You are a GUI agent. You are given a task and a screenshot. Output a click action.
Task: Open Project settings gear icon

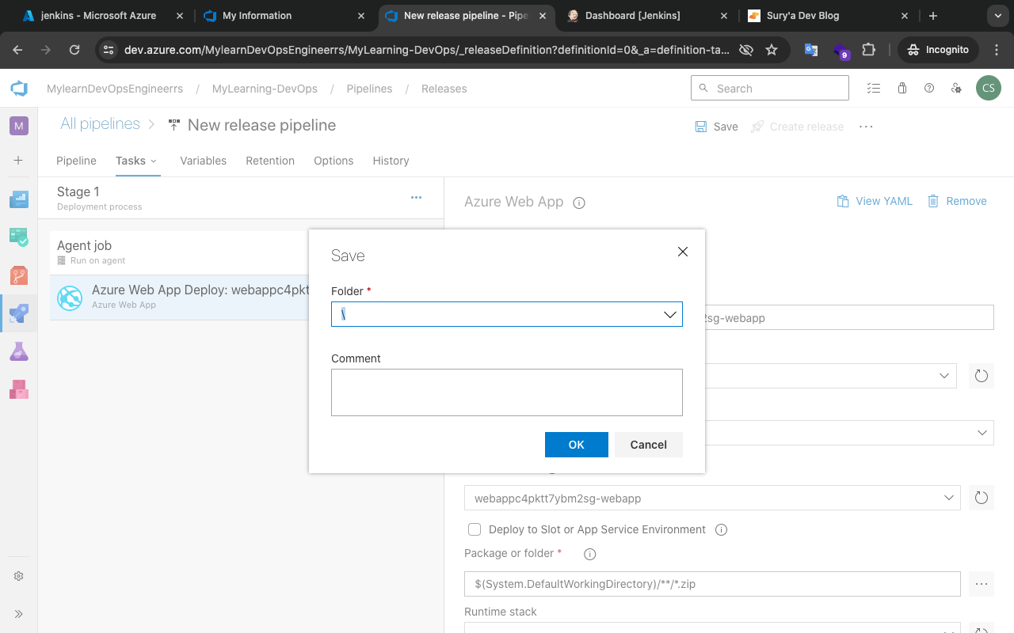pos(19,576)
